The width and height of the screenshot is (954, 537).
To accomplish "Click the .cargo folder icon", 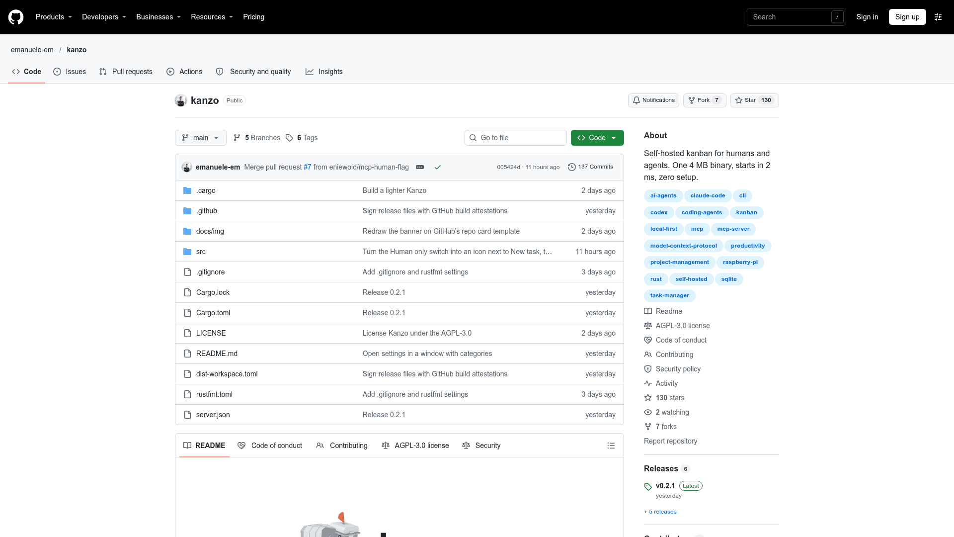I will (x=187, y=190).
